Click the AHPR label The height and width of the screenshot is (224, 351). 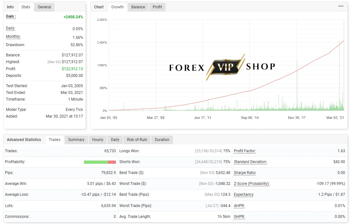239,206
